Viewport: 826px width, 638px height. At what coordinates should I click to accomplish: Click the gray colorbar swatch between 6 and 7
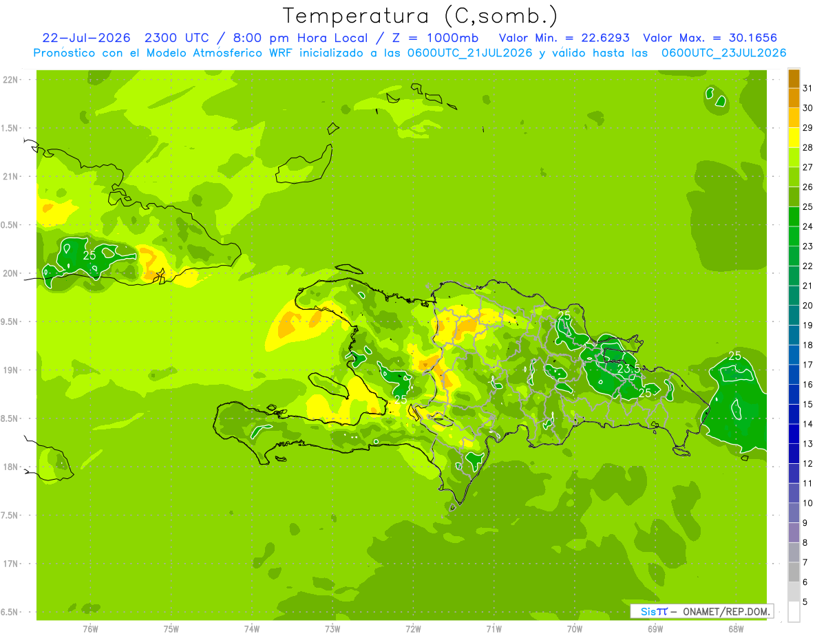pyautogui.click(x=794, y=572)
